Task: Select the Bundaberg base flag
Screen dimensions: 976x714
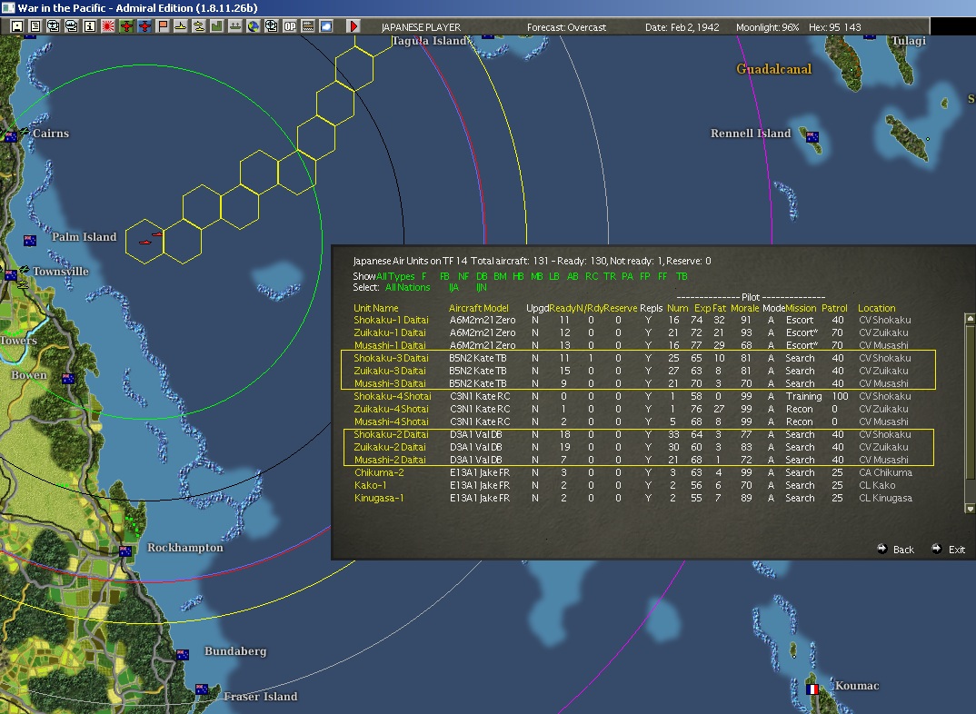Action: pyautogui.click(x=183, y=654)
